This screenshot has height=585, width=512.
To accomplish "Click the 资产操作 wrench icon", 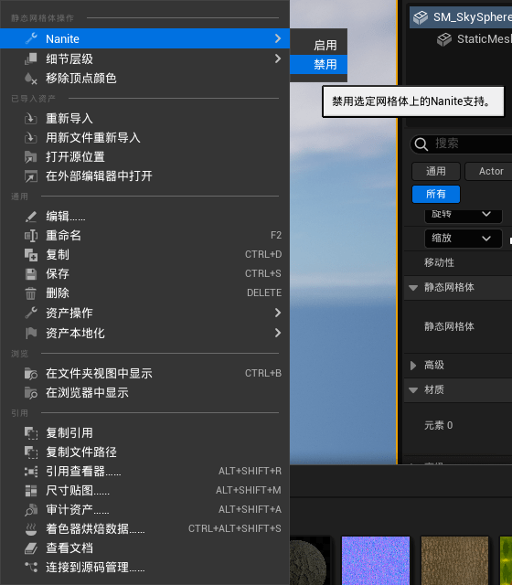I will click(31, 313).
